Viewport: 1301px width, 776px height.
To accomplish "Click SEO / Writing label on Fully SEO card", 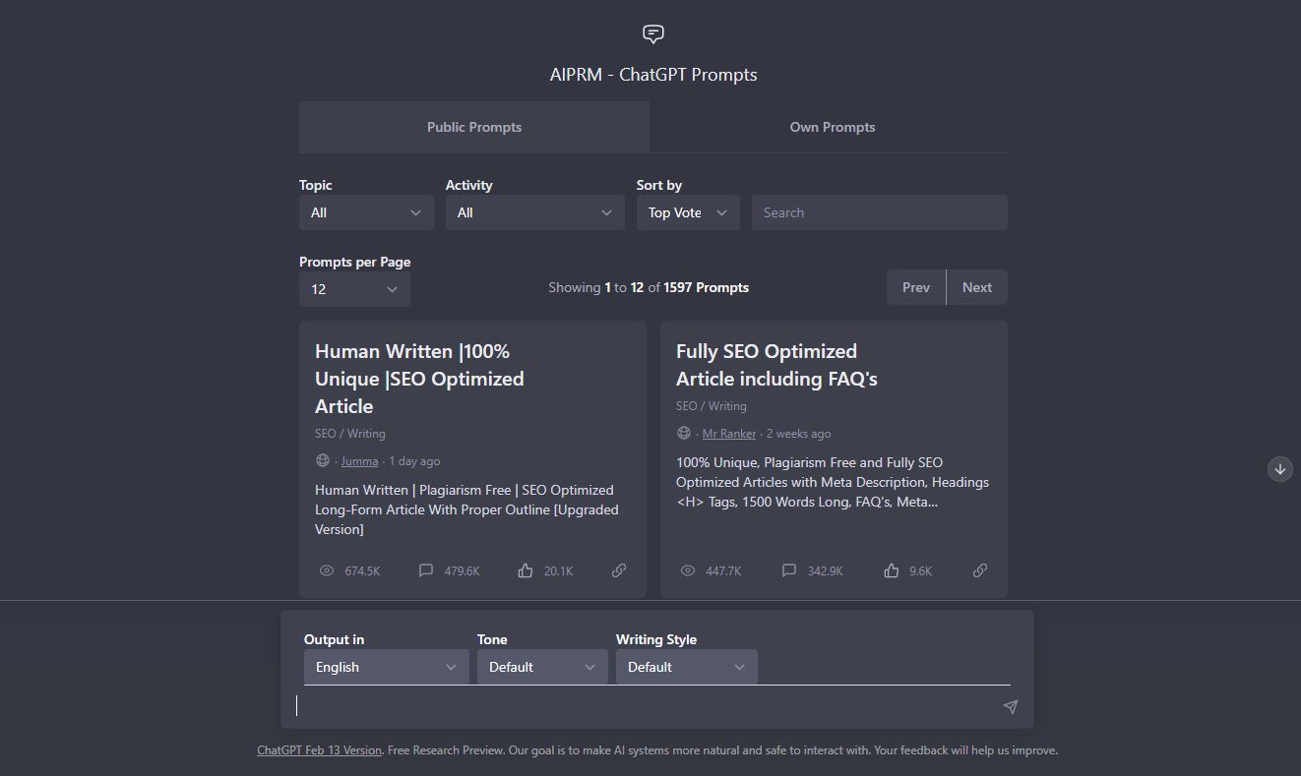I will 712,406.
